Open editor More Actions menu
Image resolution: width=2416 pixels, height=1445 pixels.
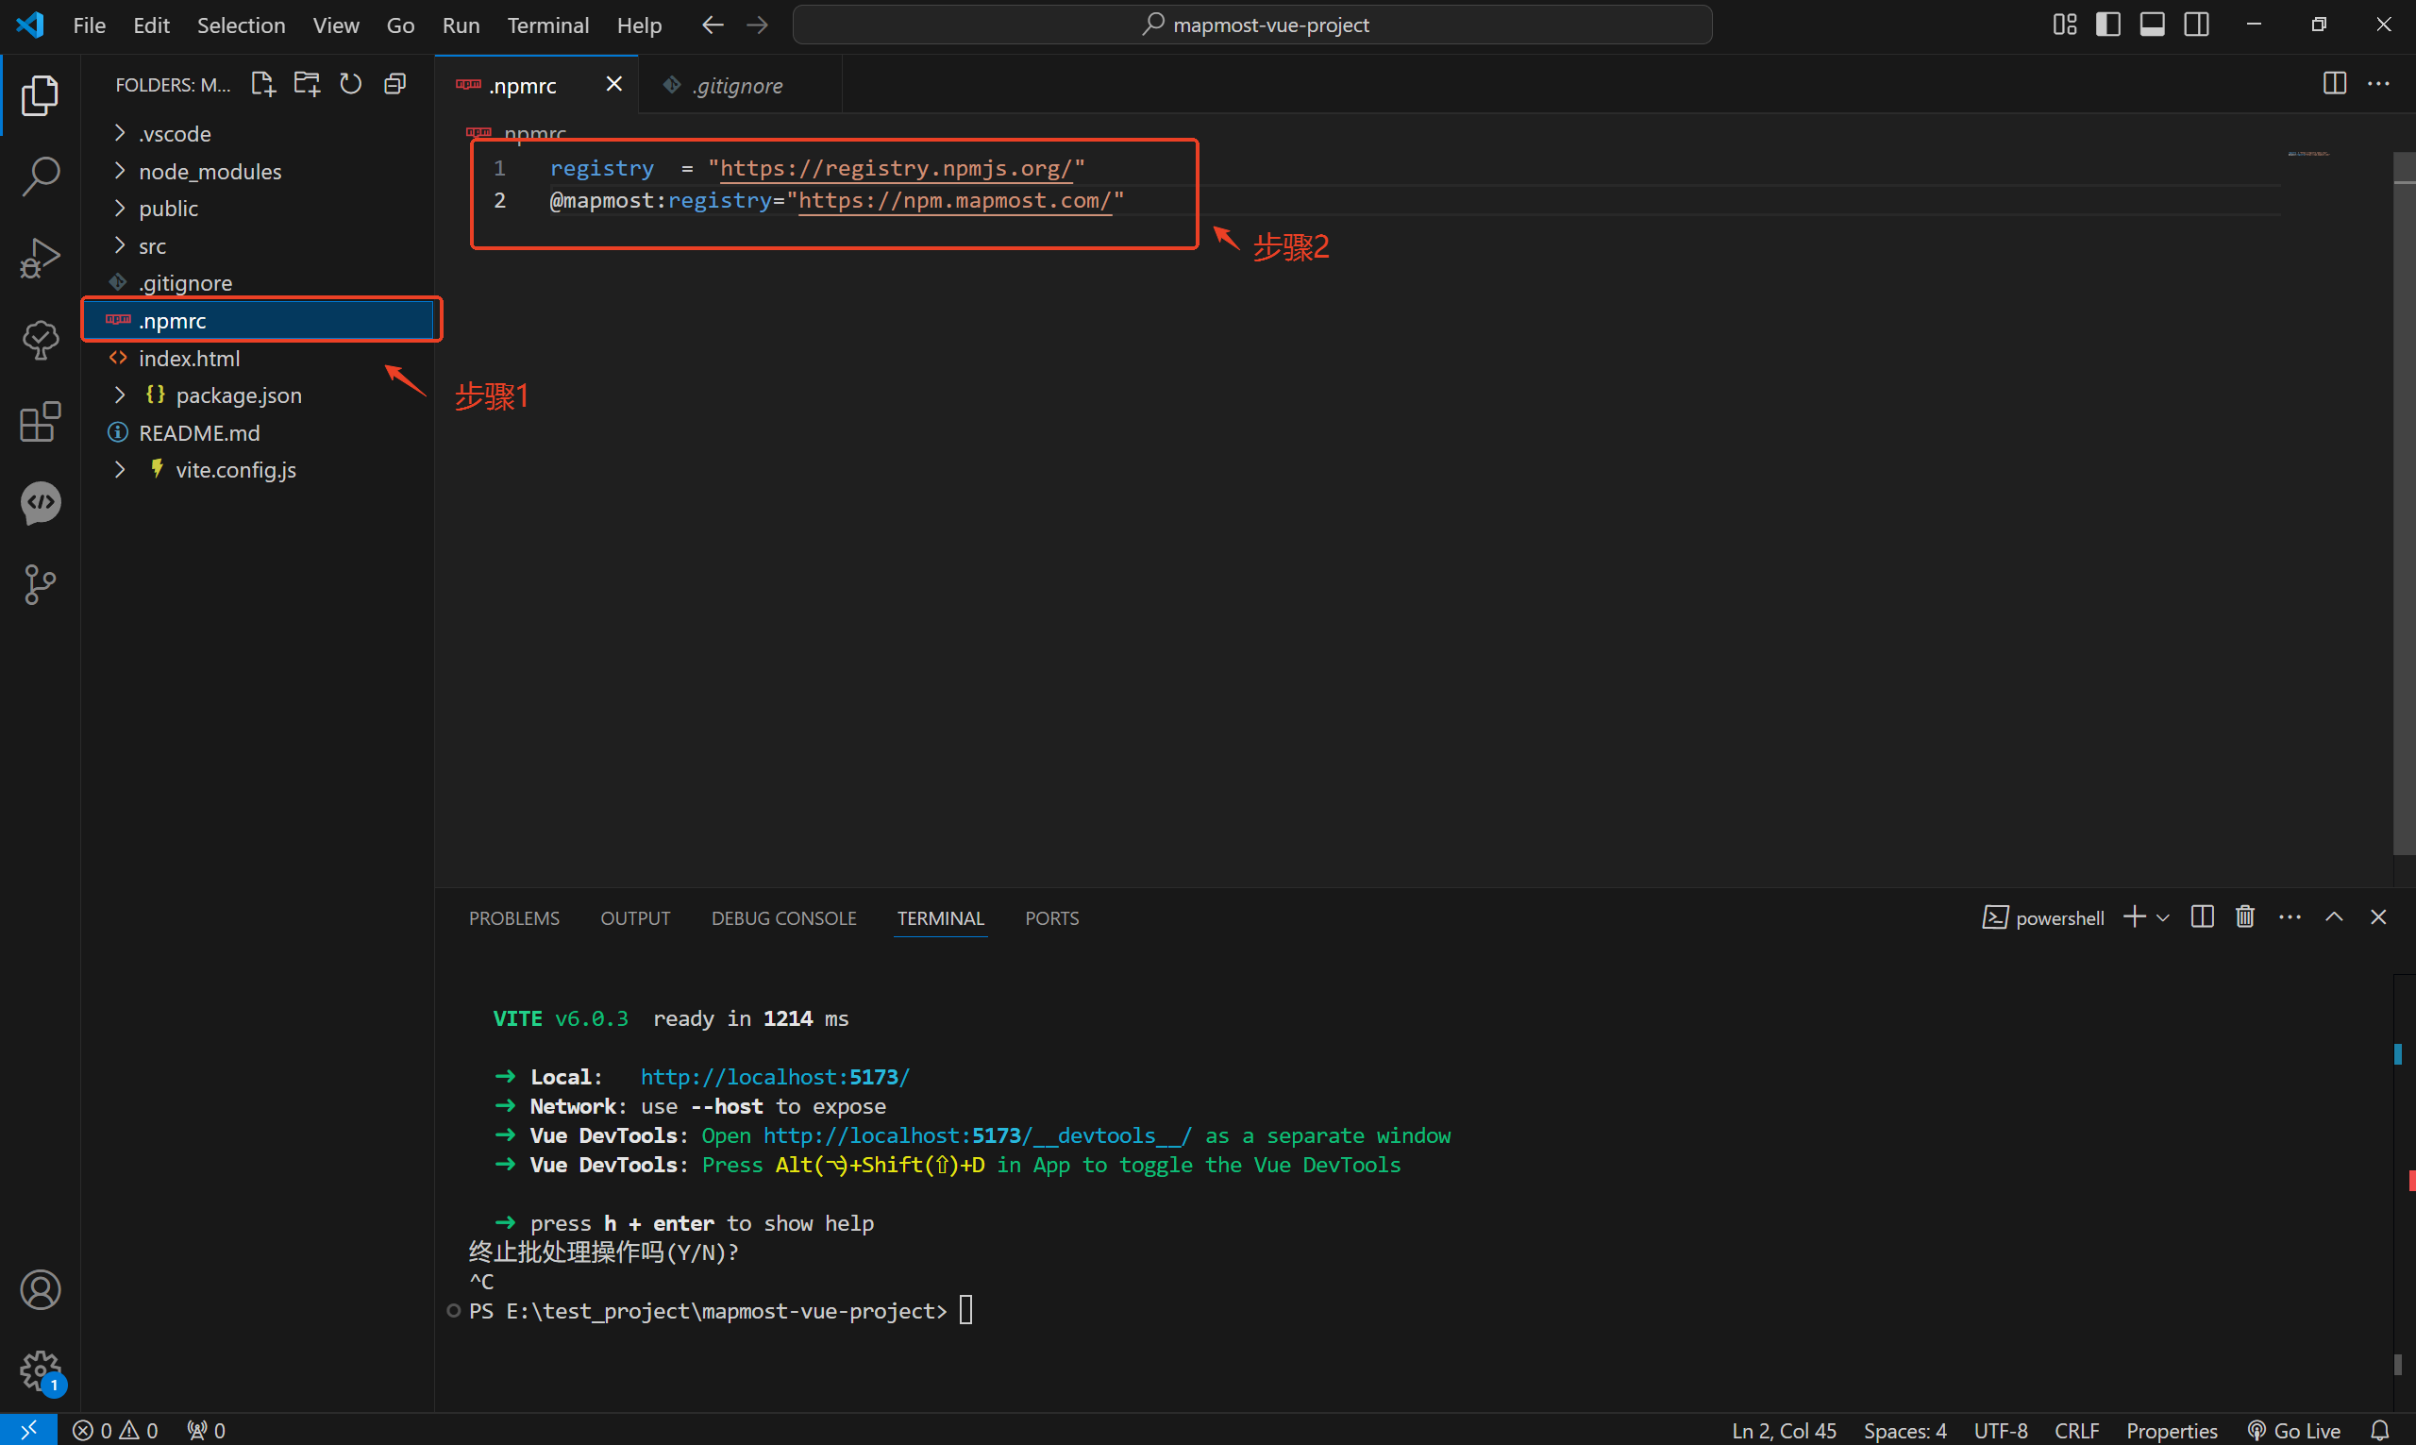tap(2378, 84)
